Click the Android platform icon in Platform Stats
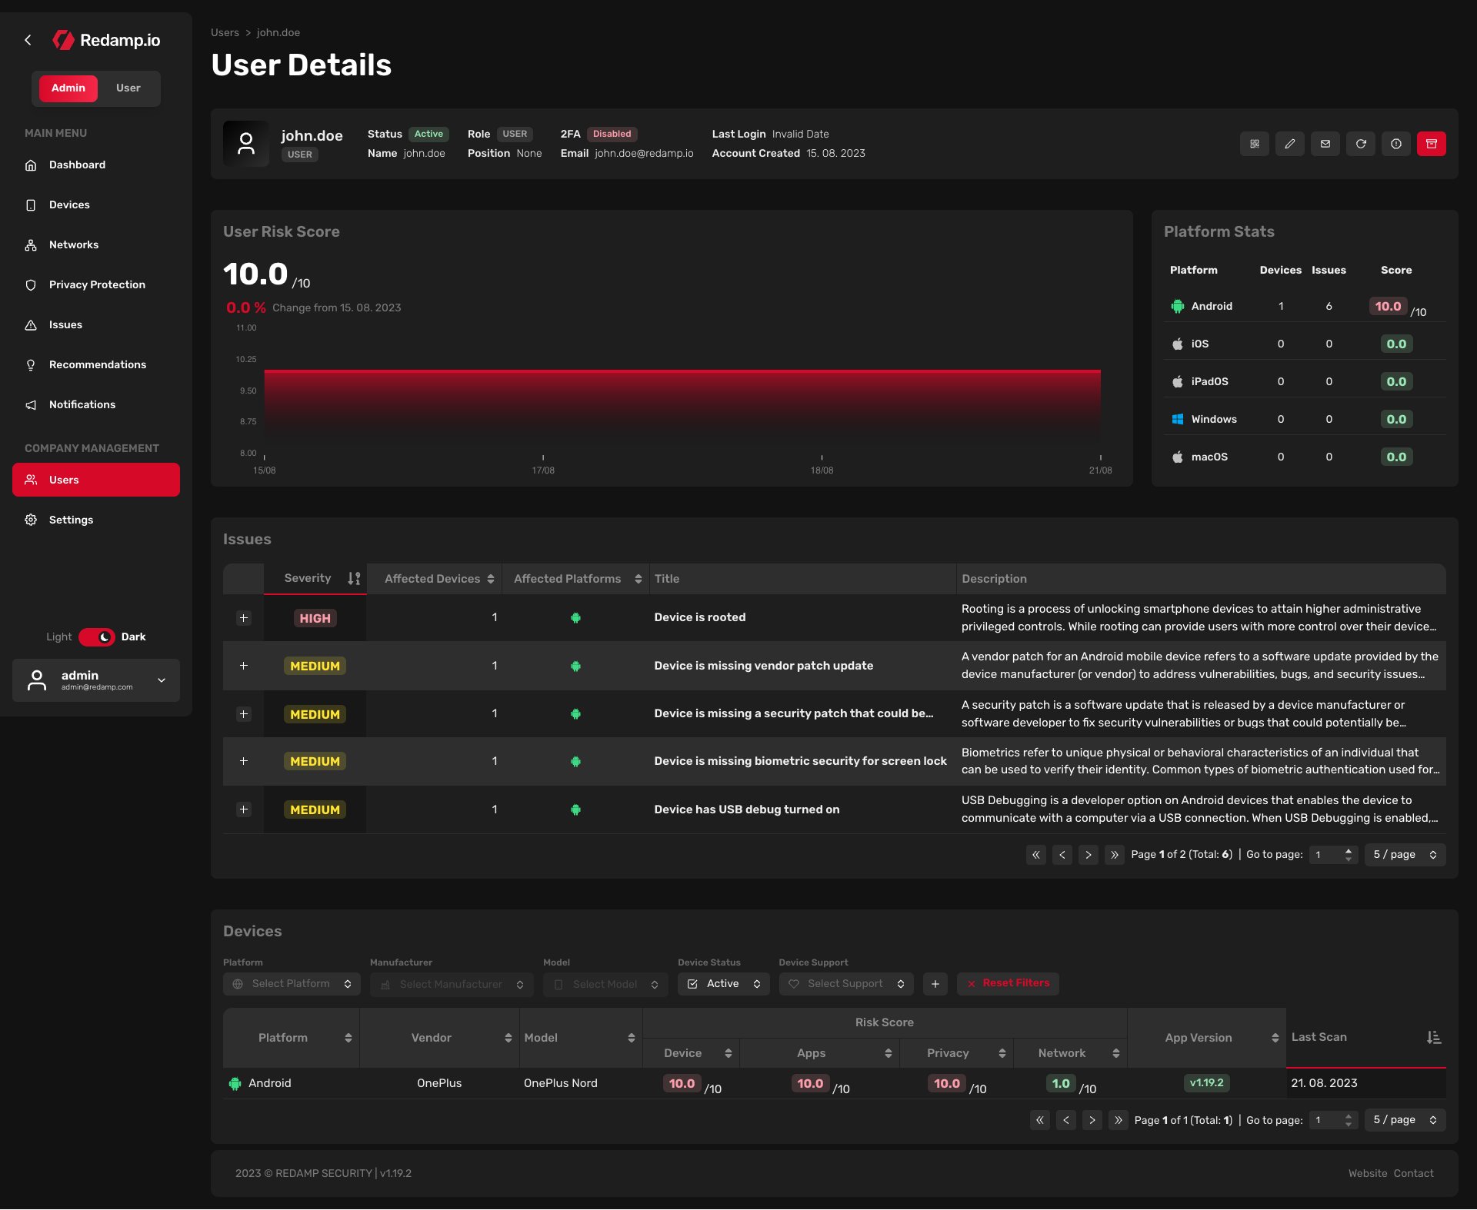1477x1210 pixels. coord(1178,305)
